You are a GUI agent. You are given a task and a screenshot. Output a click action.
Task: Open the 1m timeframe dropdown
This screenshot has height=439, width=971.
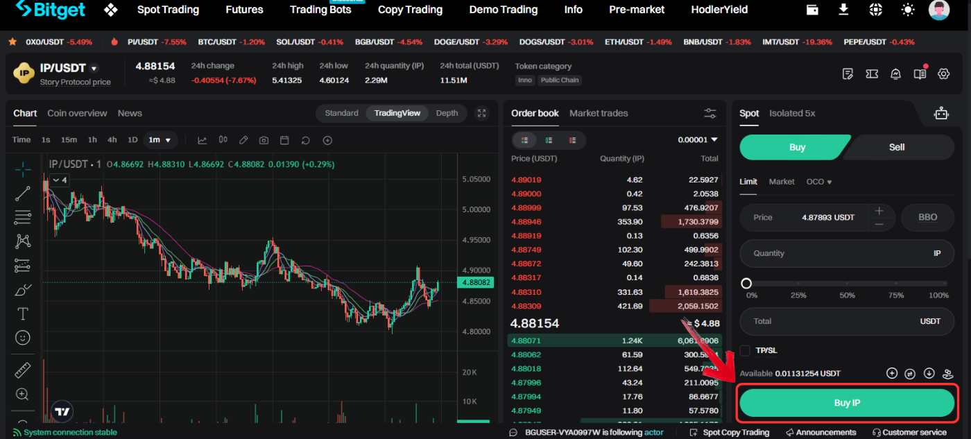pos(160,140)
